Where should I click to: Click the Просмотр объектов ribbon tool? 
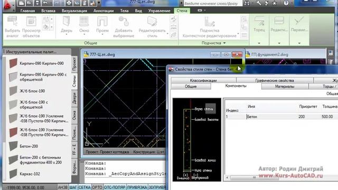point(31,27)
